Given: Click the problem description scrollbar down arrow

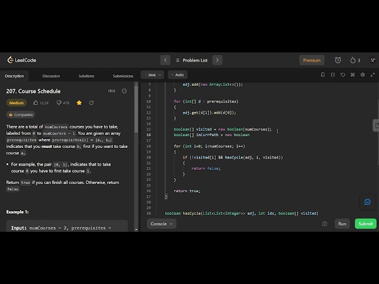Looking at the screenshot, I should click(x=136, y=230).
